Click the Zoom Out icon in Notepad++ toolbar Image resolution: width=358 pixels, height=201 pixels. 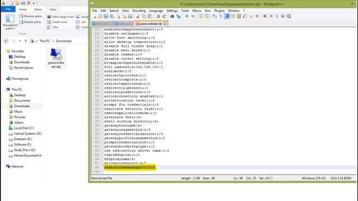click(x=192, y=16)
